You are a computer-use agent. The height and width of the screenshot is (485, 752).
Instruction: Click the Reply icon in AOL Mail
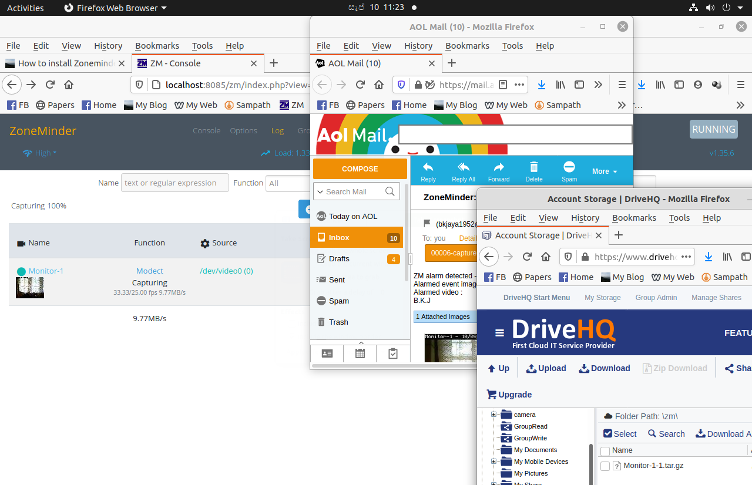pos(428,167)
